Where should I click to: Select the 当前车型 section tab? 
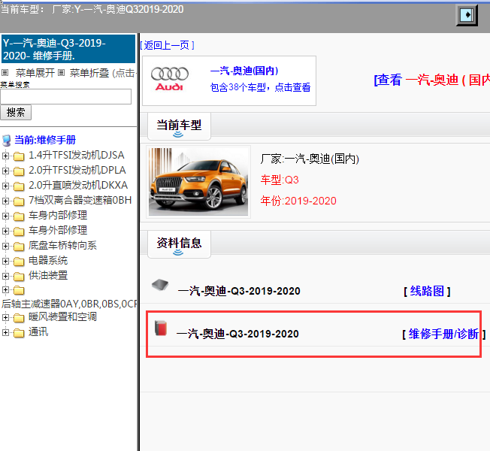179,126
